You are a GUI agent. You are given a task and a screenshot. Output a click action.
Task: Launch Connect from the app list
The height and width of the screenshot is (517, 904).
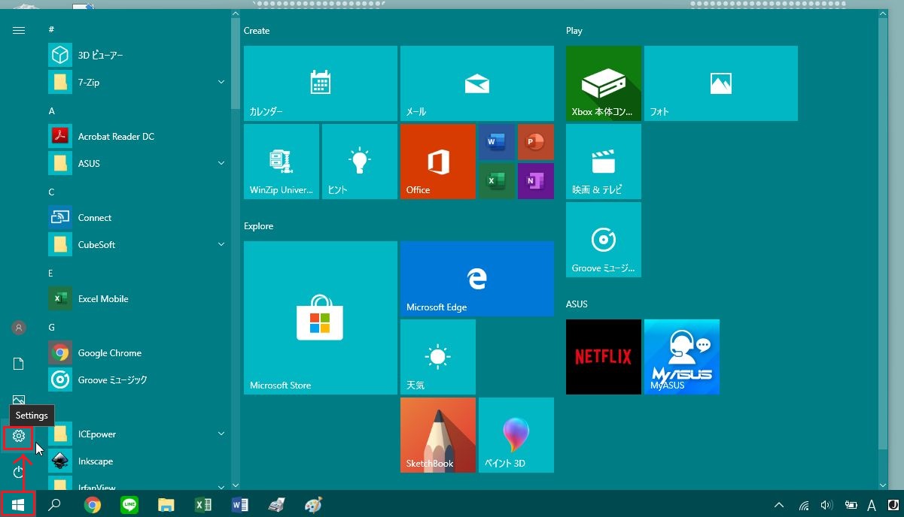coord(138,217)
